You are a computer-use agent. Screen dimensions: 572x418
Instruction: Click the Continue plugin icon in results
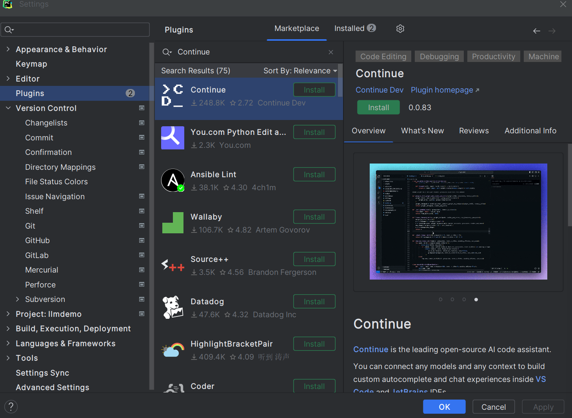173,95
